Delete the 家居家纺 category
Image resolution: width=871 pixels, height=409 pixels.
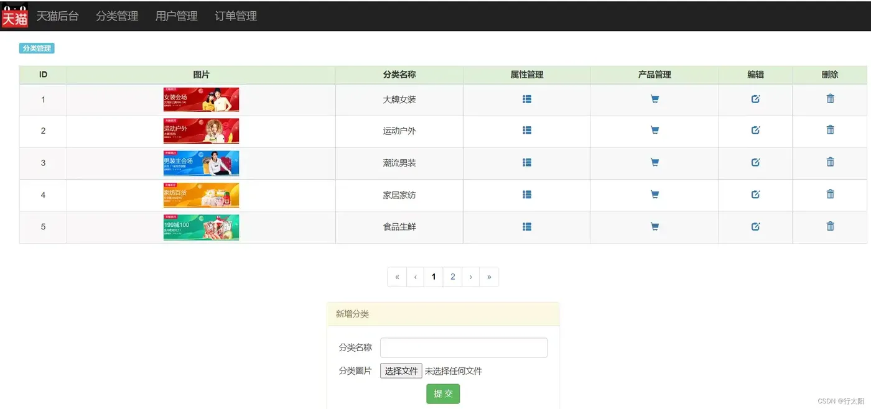click(830, 194)
